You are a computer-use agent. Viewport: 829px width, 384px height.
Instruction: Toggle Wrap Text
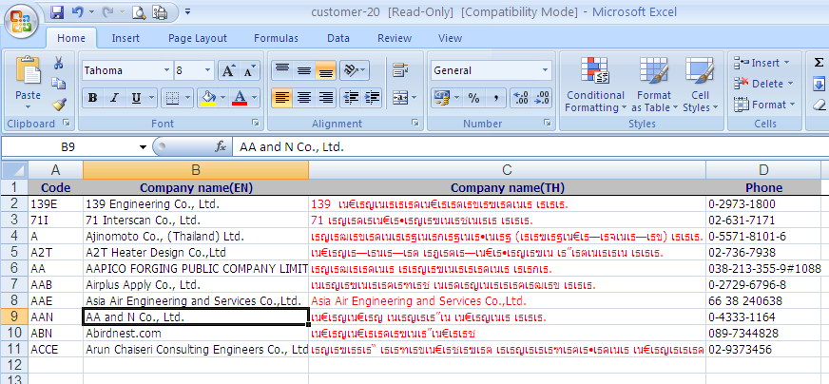400,70
